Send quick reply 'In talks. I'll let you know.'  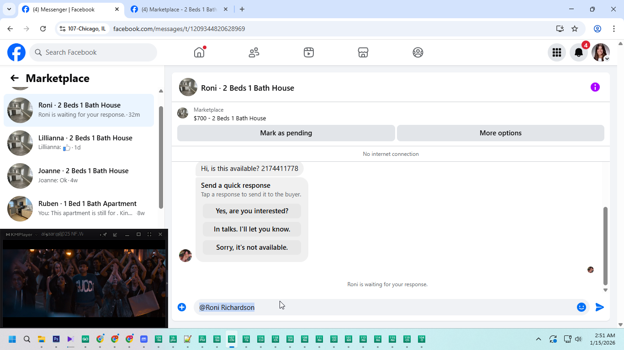pos(252,229)
